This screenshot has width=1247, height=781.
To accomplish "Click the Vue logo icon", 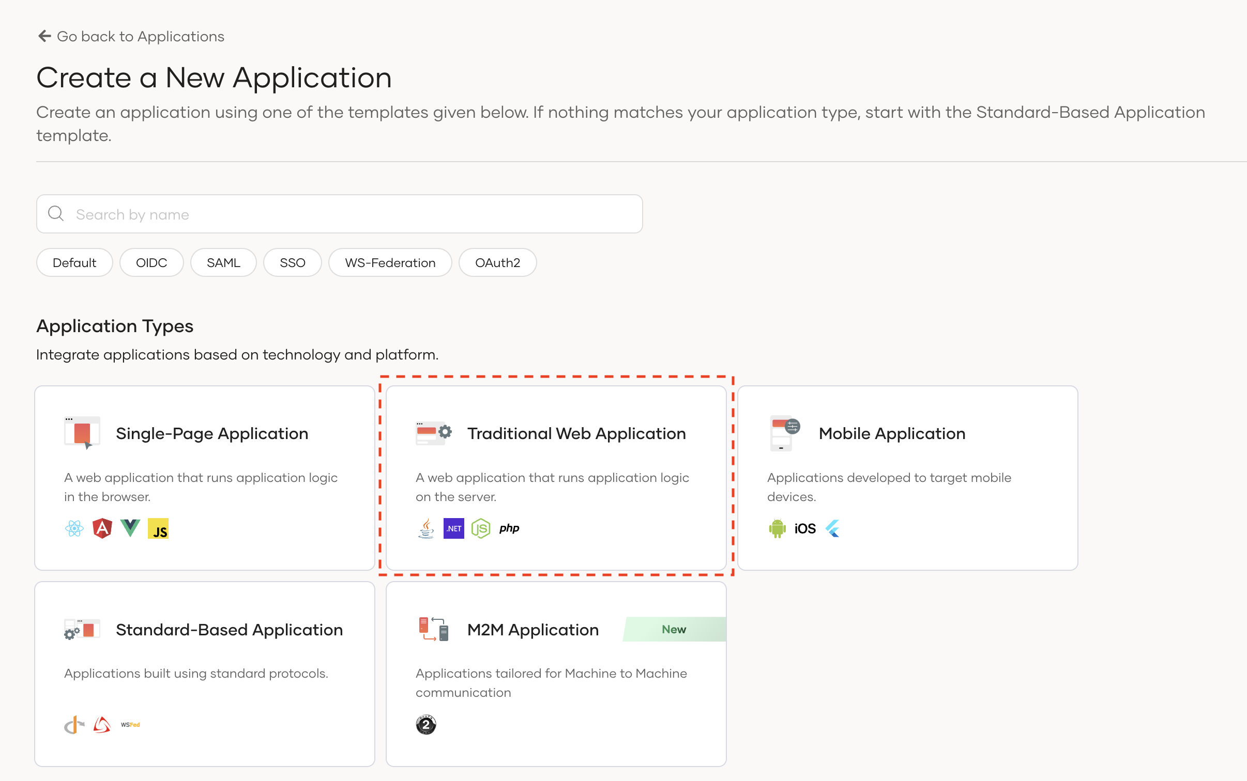I will point(130,528).
